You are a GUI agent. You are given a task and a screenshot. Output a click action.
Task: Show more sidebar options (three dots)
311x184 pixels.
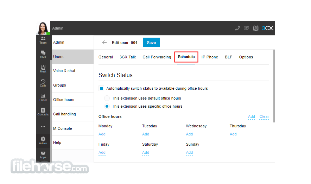pos(43,127)
